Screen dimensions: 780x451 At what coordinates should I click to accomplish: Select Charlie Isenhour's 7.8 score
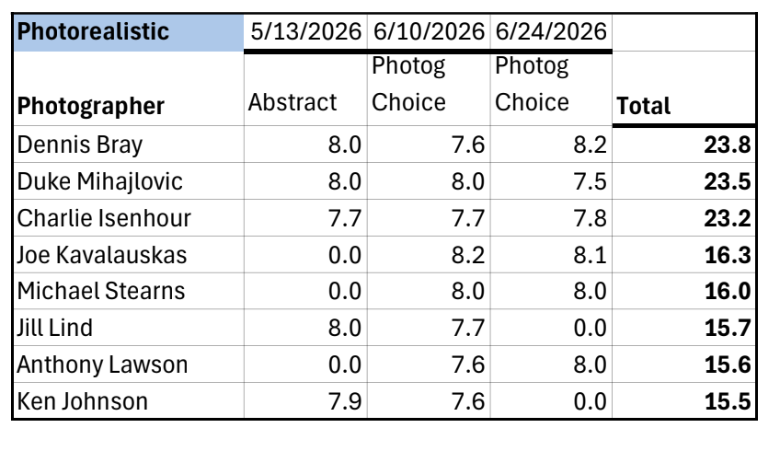coord(551,218)
